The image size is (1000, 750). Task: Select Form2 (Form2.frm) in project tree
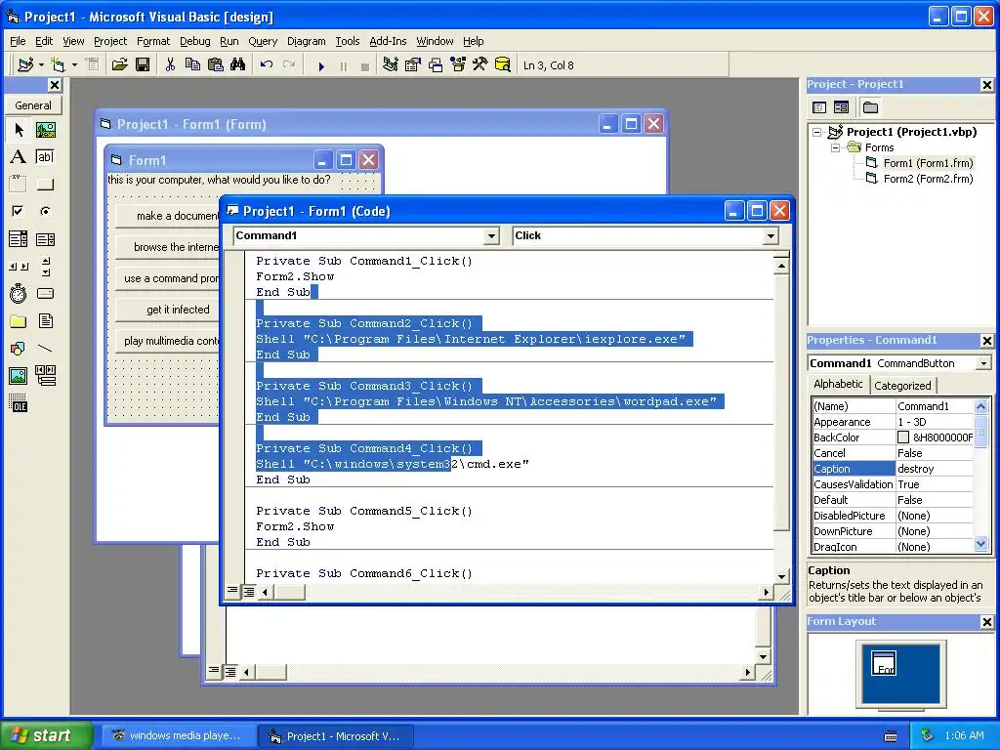pos(928,179)
